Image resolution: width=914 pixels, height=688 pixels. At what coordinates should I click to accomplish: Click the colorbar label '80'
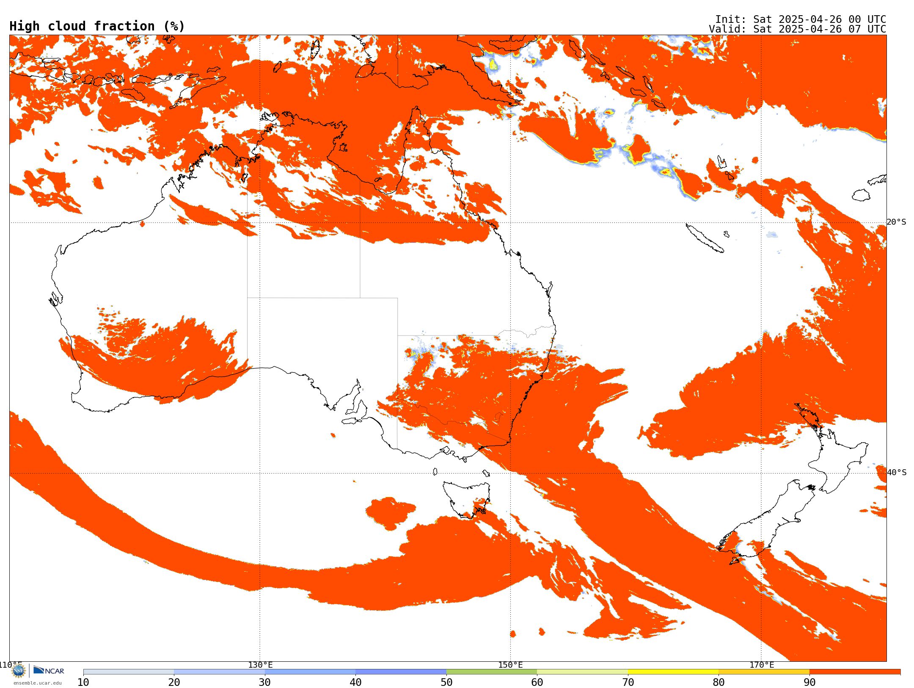tap(719, 682)
